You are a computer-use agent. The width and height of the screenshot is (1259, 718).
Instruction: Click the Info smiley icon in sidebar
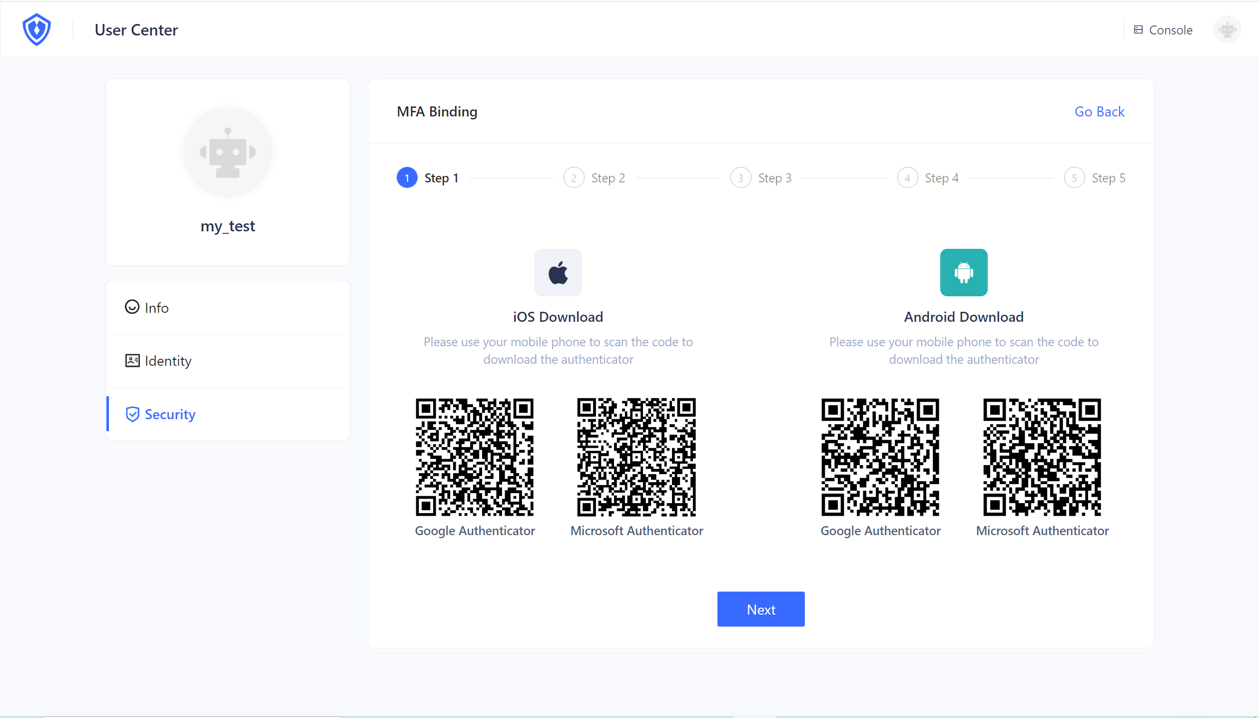[132, 307]
